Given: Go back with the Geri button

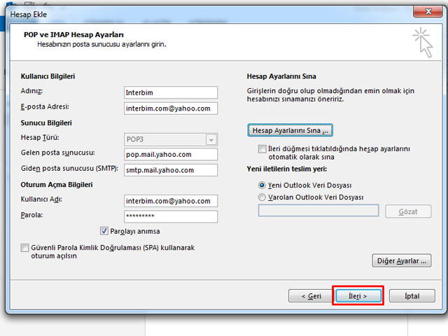Looking at the screenshot, I should [x=311, y=296].
